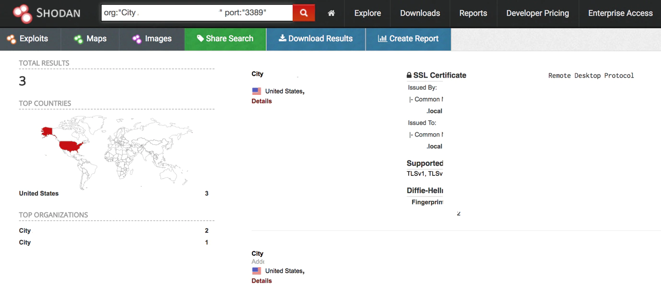The width and height of the screenshot is (661, 288).
Task: Click the US flag in the second result
Action: [257, 271]
